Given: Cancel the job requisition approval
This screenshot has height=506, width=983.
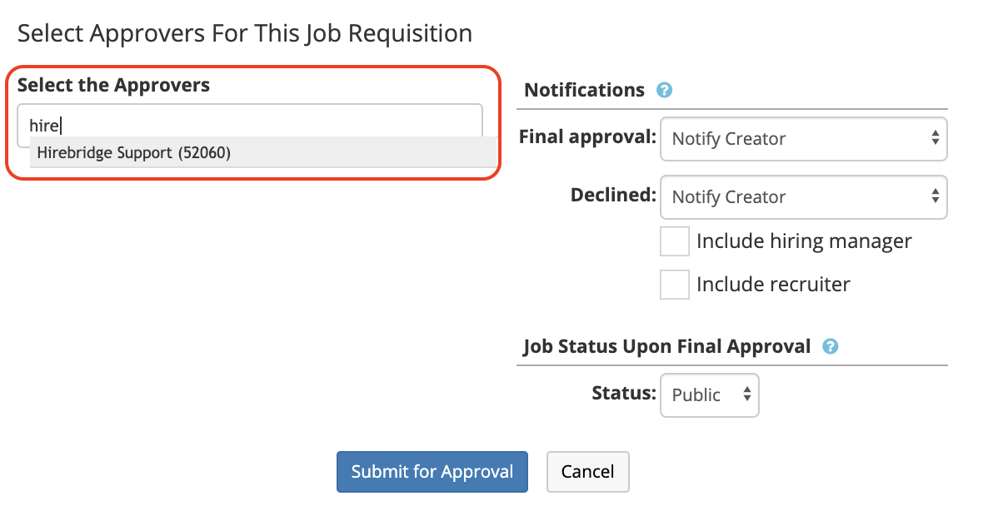Looking at the screenshot, I should coord(587,472).
